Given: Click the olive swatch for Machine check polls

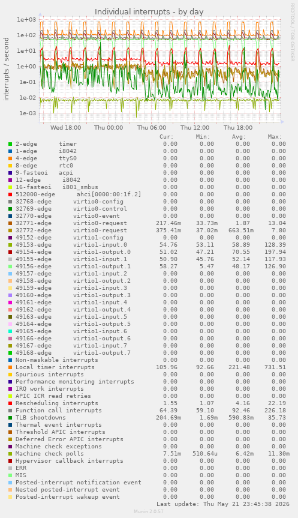Looking at the screenshot, I should click(x=10, y=454).
